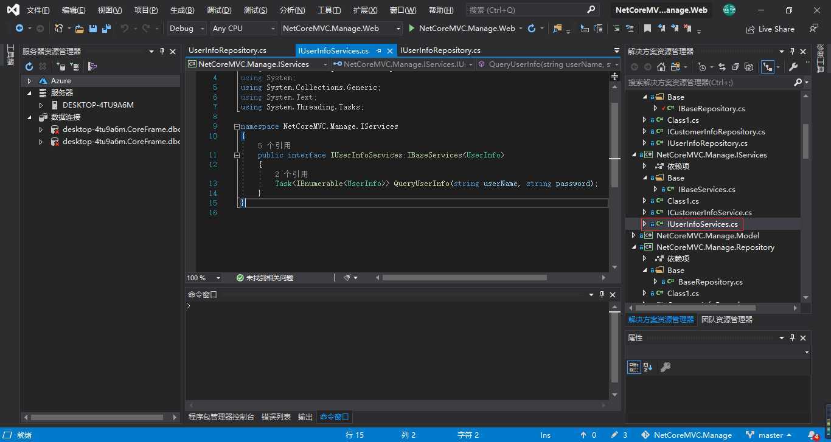Click the Navigate Backward arrow icon
This screenshot has width=831, height=442.
19,29
